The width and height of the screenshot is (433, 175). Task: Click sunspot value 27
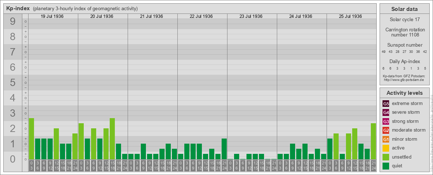[x=404, y=52]
